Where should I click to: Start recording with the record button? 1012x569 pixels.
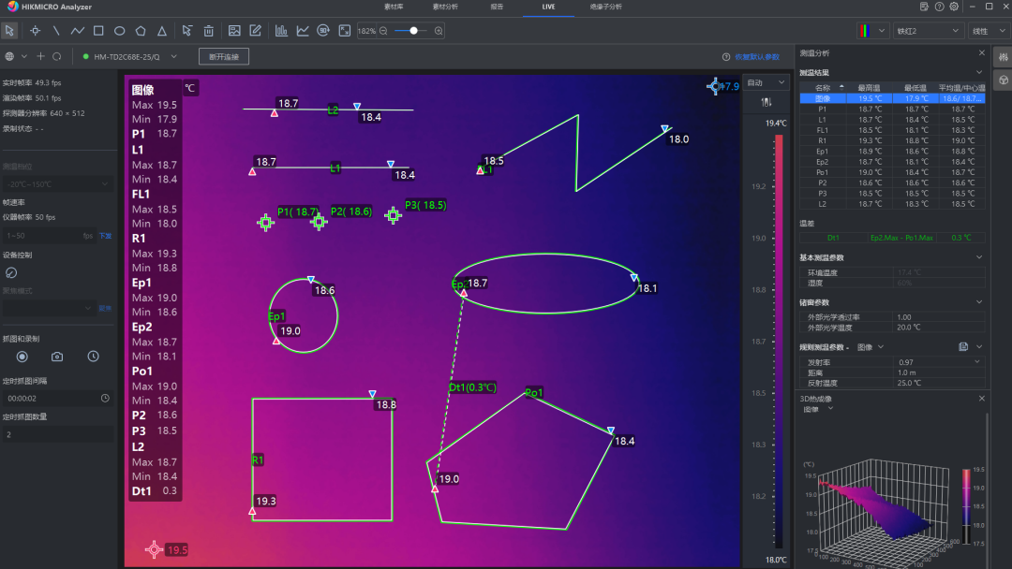coord(22,357)
